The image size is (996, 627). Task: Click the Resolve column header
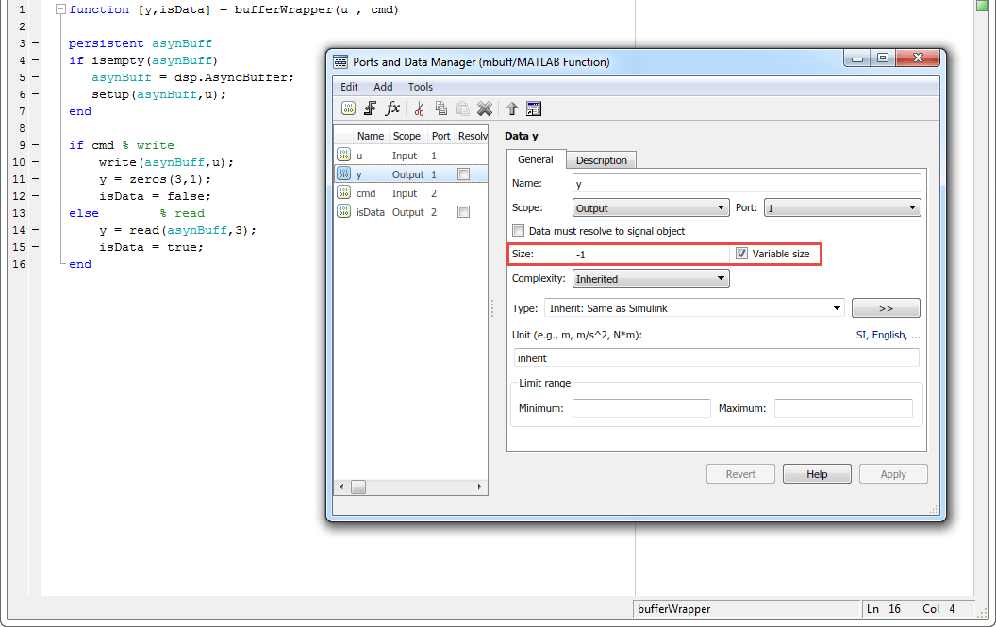[x=473, y=136]
